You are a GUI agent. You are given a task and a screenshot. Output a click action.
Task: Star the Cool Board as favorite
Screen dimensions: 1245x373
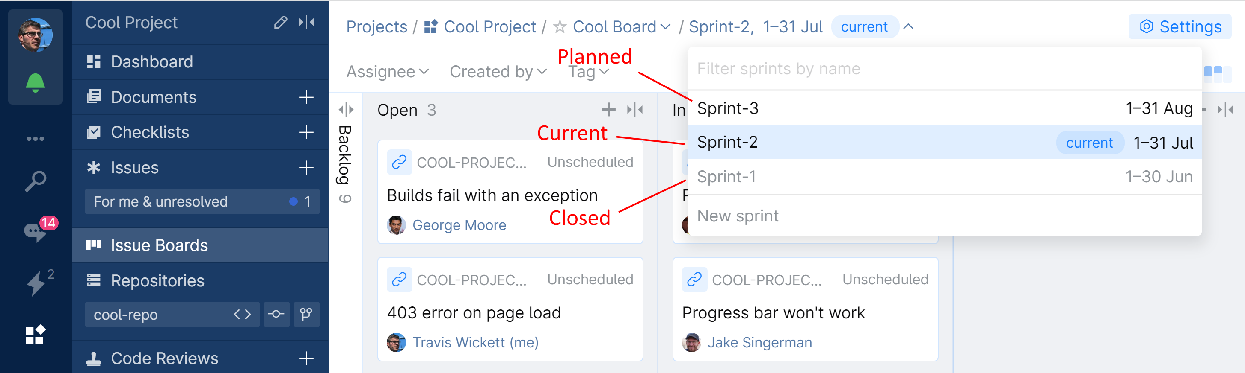(x=560, y=27)
